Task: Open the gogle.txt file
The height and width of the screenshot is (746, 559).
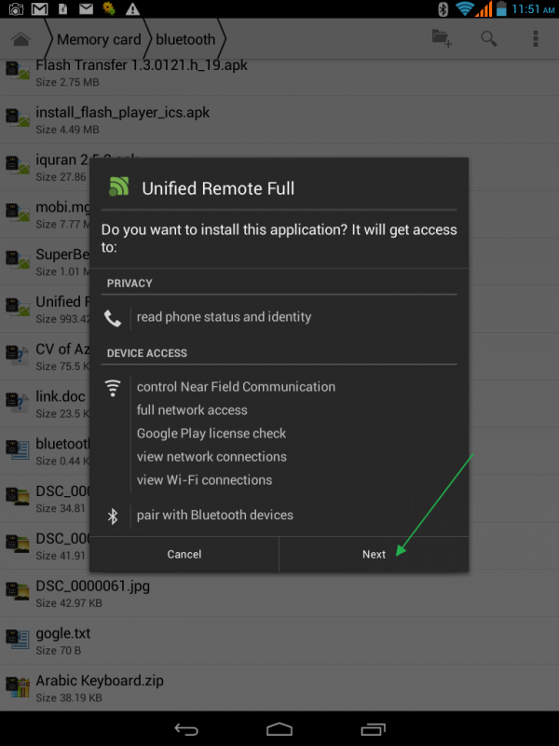Action: tap(63, 634)
